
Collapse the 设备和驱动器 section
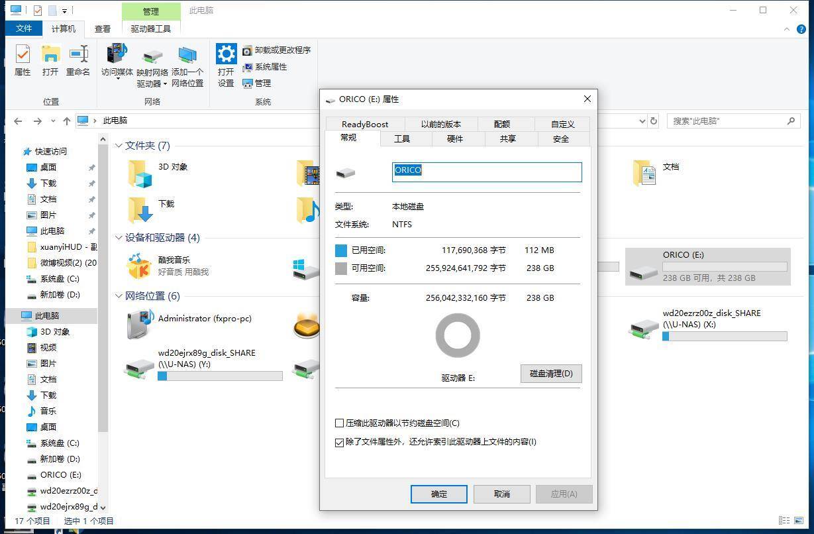(119, 238)
